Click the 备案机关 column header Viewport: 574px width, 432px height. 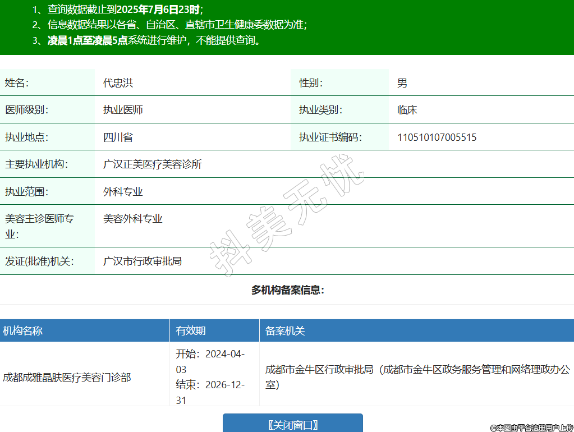coord(285,331)
